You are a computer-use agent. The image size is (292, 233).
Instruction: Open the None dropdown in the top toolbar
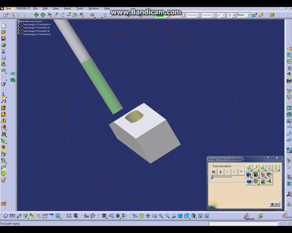[x=249, y=15]
